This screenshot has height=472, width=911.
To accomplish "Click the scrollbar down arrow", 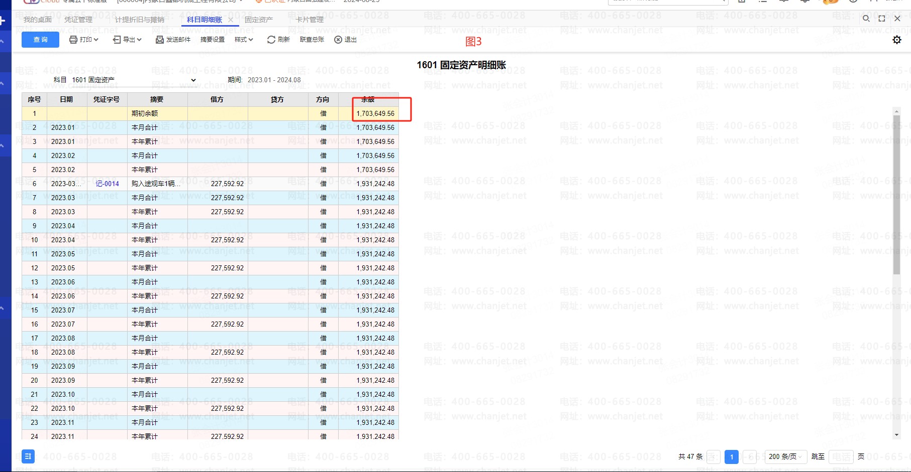I will 896,435.
